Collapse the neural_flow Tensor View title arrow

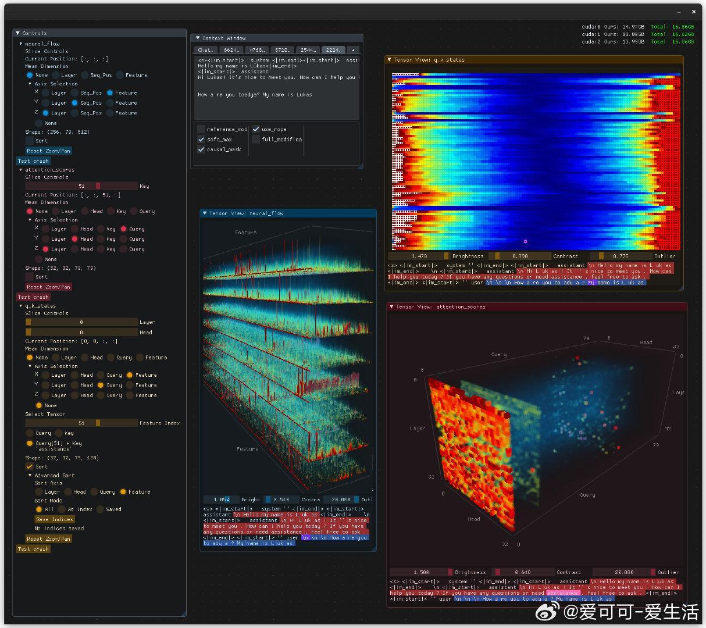[x=205, y=213]
